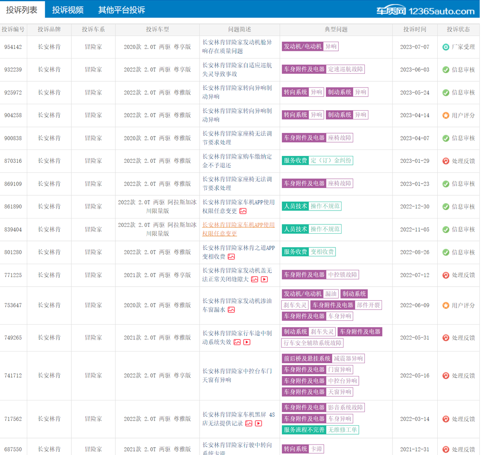
Task: Click the 制动系统 异响 tag in row 904258
Action: click(347, 115)
